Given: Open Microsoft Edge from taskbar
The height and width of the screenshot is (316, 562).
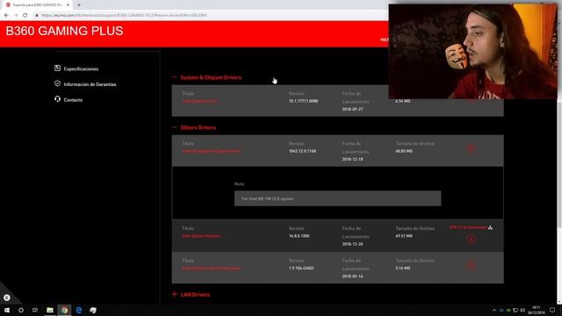Looking at the screenshot, I should [79, 310].
